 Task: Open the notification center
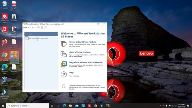[188, 106]
